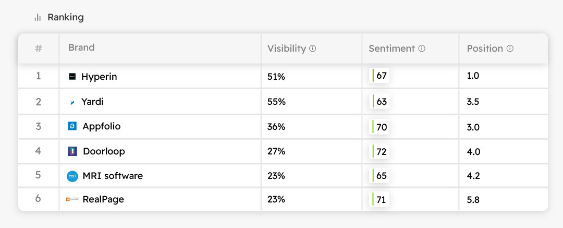Click the Position info icon
This screenshot has width=563, height=228.
tap(510, 49)
